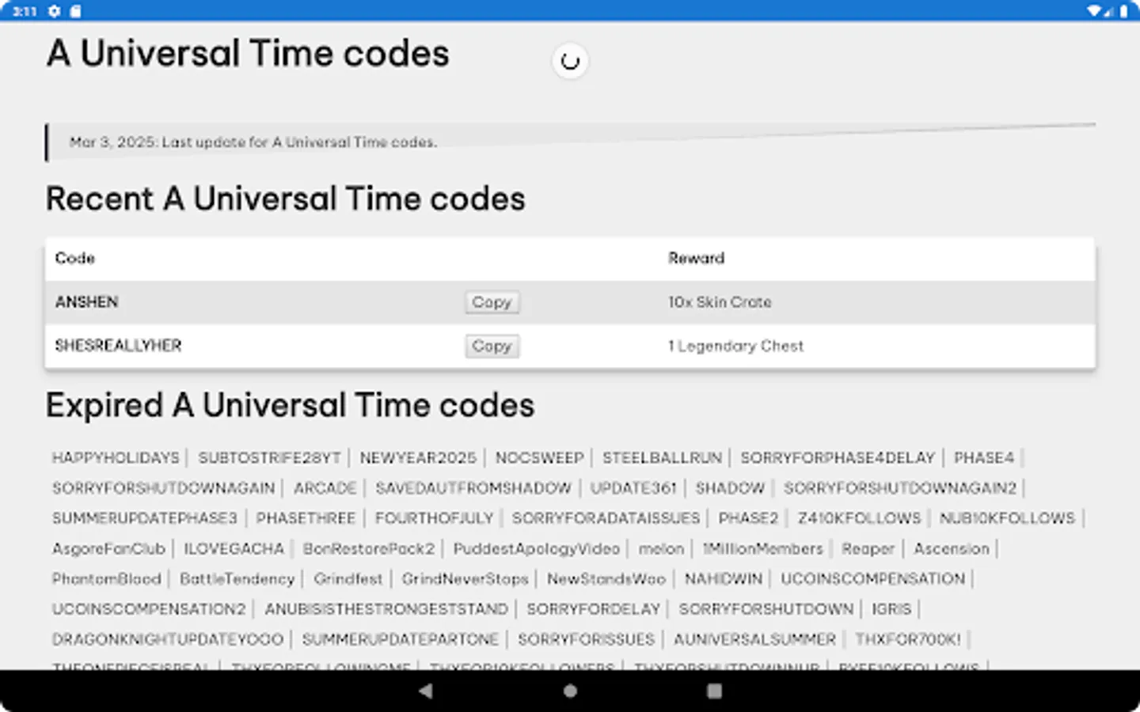Select expired code AsgoreFanClub

pos(108,548)
